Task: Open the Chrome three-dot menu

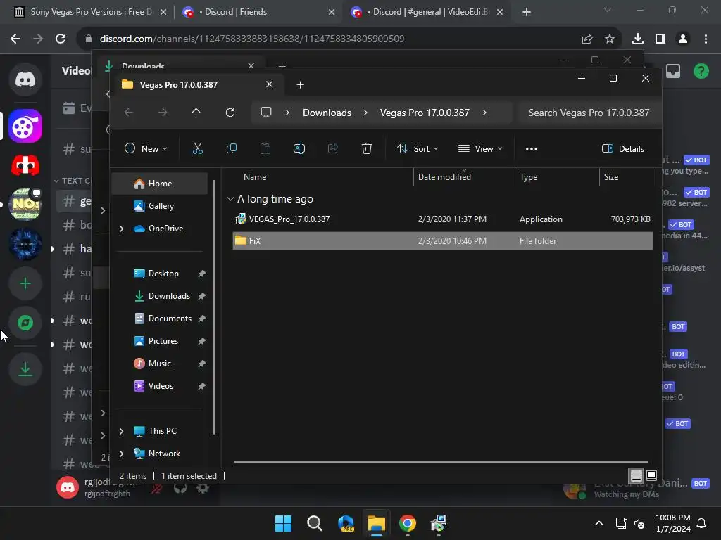Action: click(706, 39)
